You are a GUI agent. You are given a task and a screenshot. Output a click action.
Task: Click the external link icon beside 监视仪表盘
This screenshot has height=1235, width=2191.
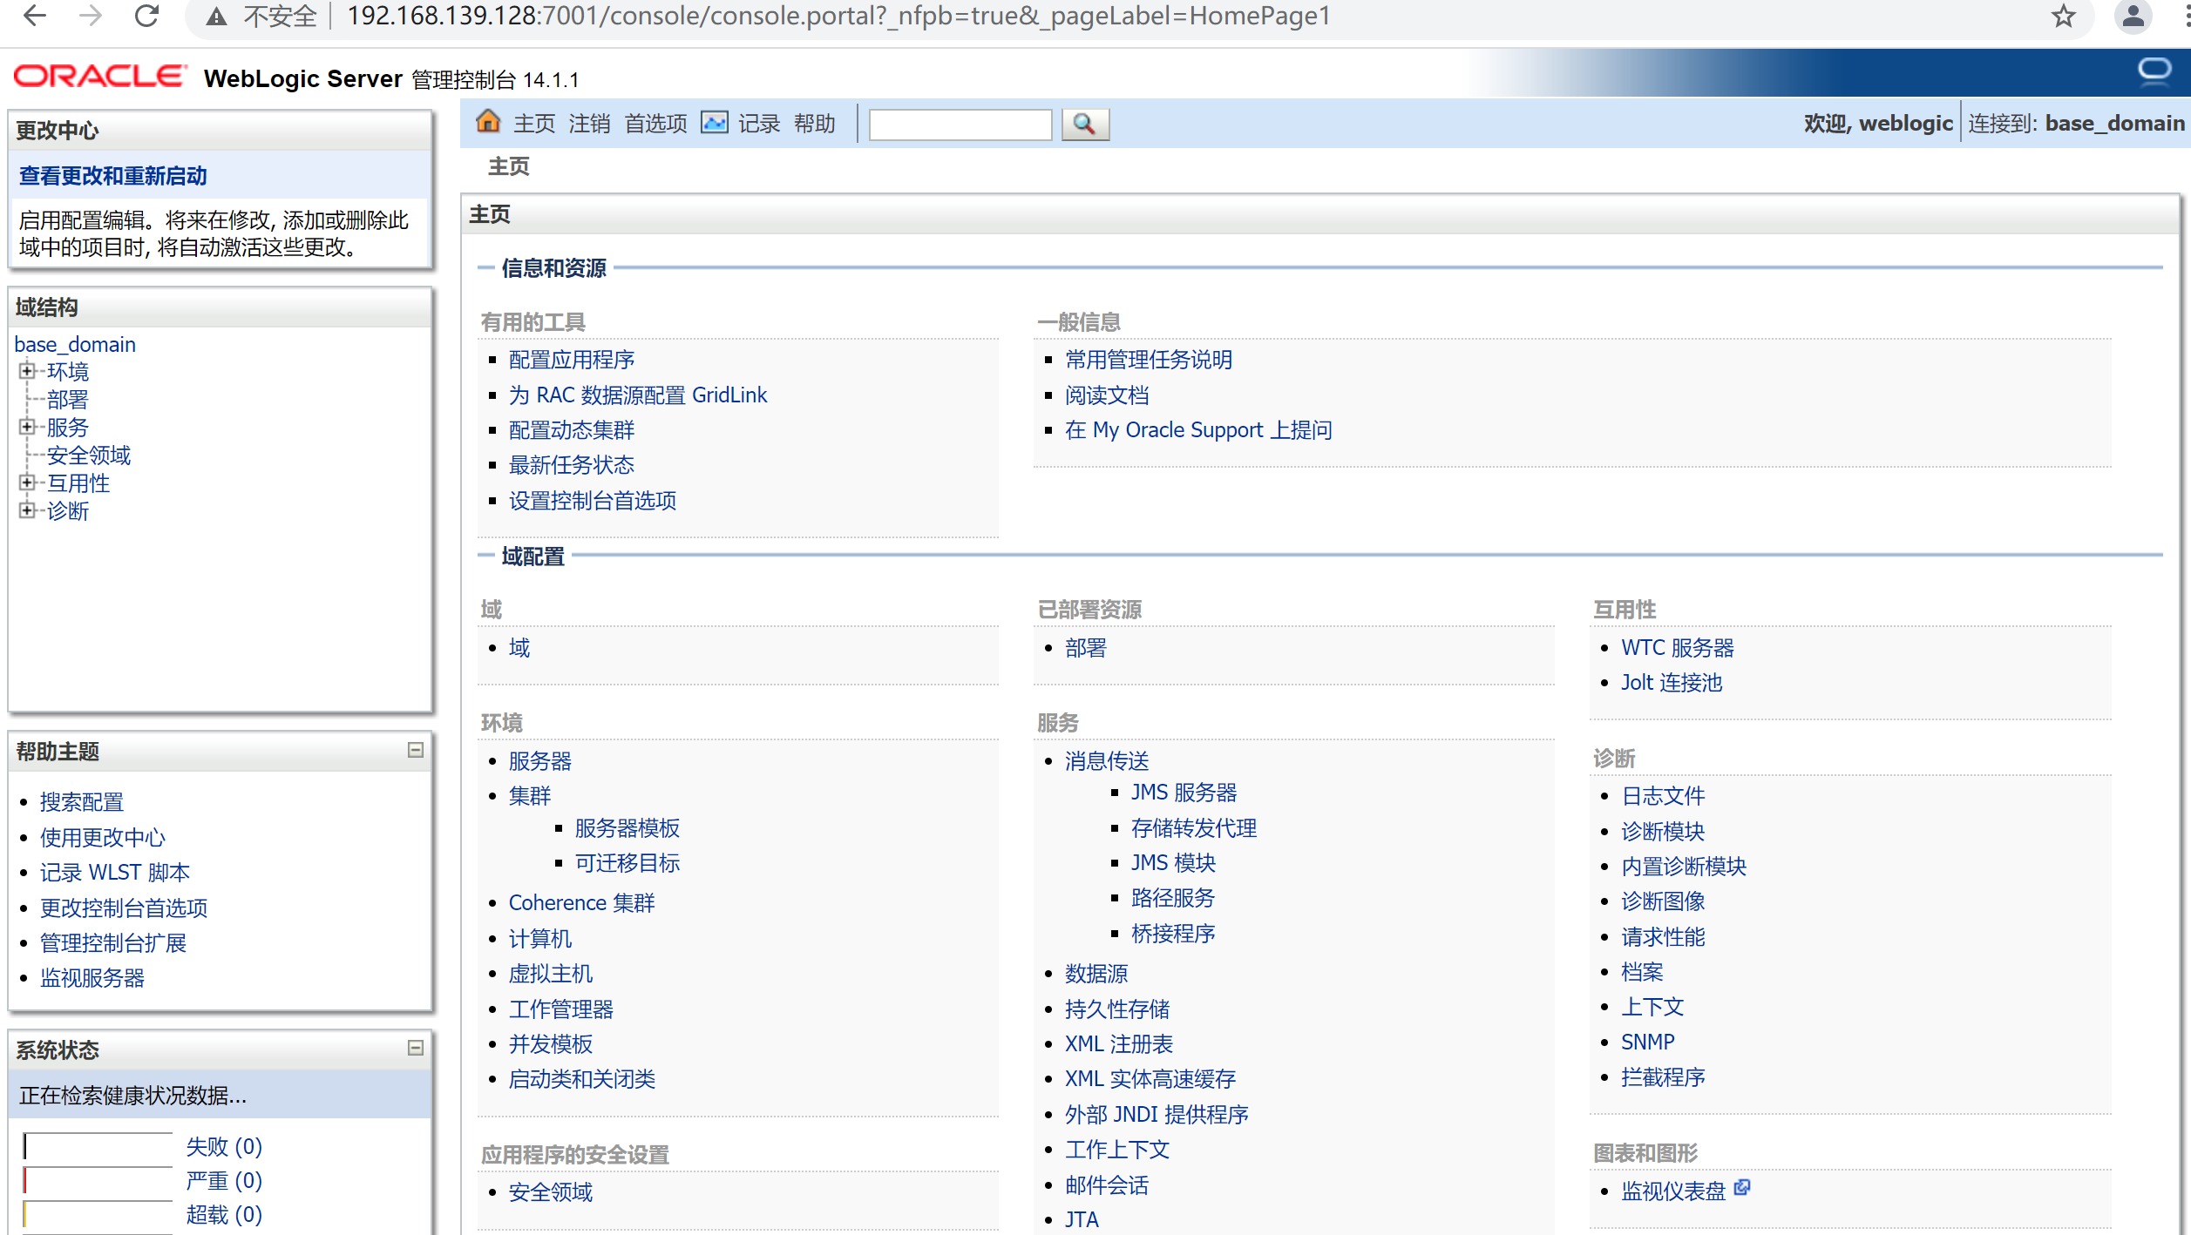click(1741, 1188)
